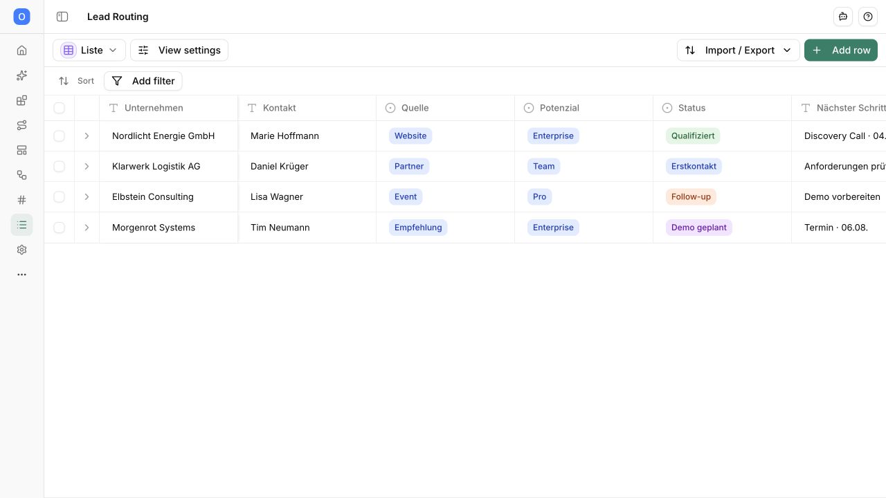Expand the Elbstein Consulting row
The image size is (886, 498).
pos(87,197)
